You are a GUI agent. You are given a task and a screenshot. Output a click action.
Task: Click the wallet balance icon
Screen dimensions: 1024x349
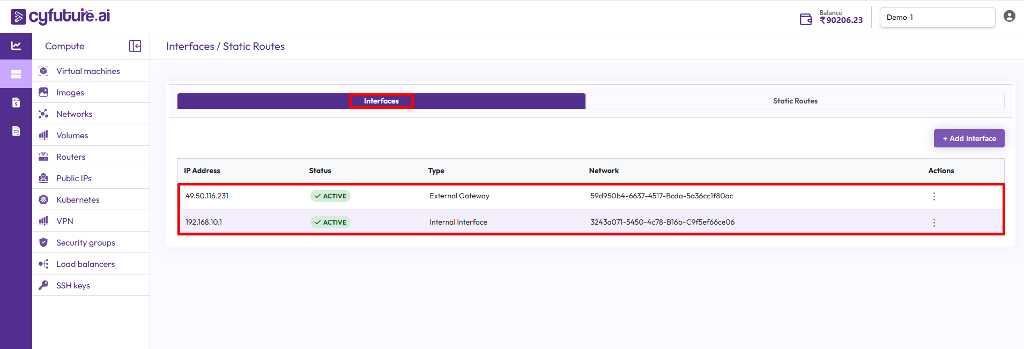click(x=806, y=19)
